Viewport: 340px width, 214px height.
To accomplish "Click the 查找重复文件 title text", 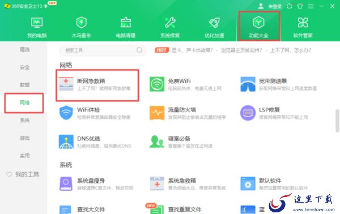I will pyautogui.click(x=185, y=209).
